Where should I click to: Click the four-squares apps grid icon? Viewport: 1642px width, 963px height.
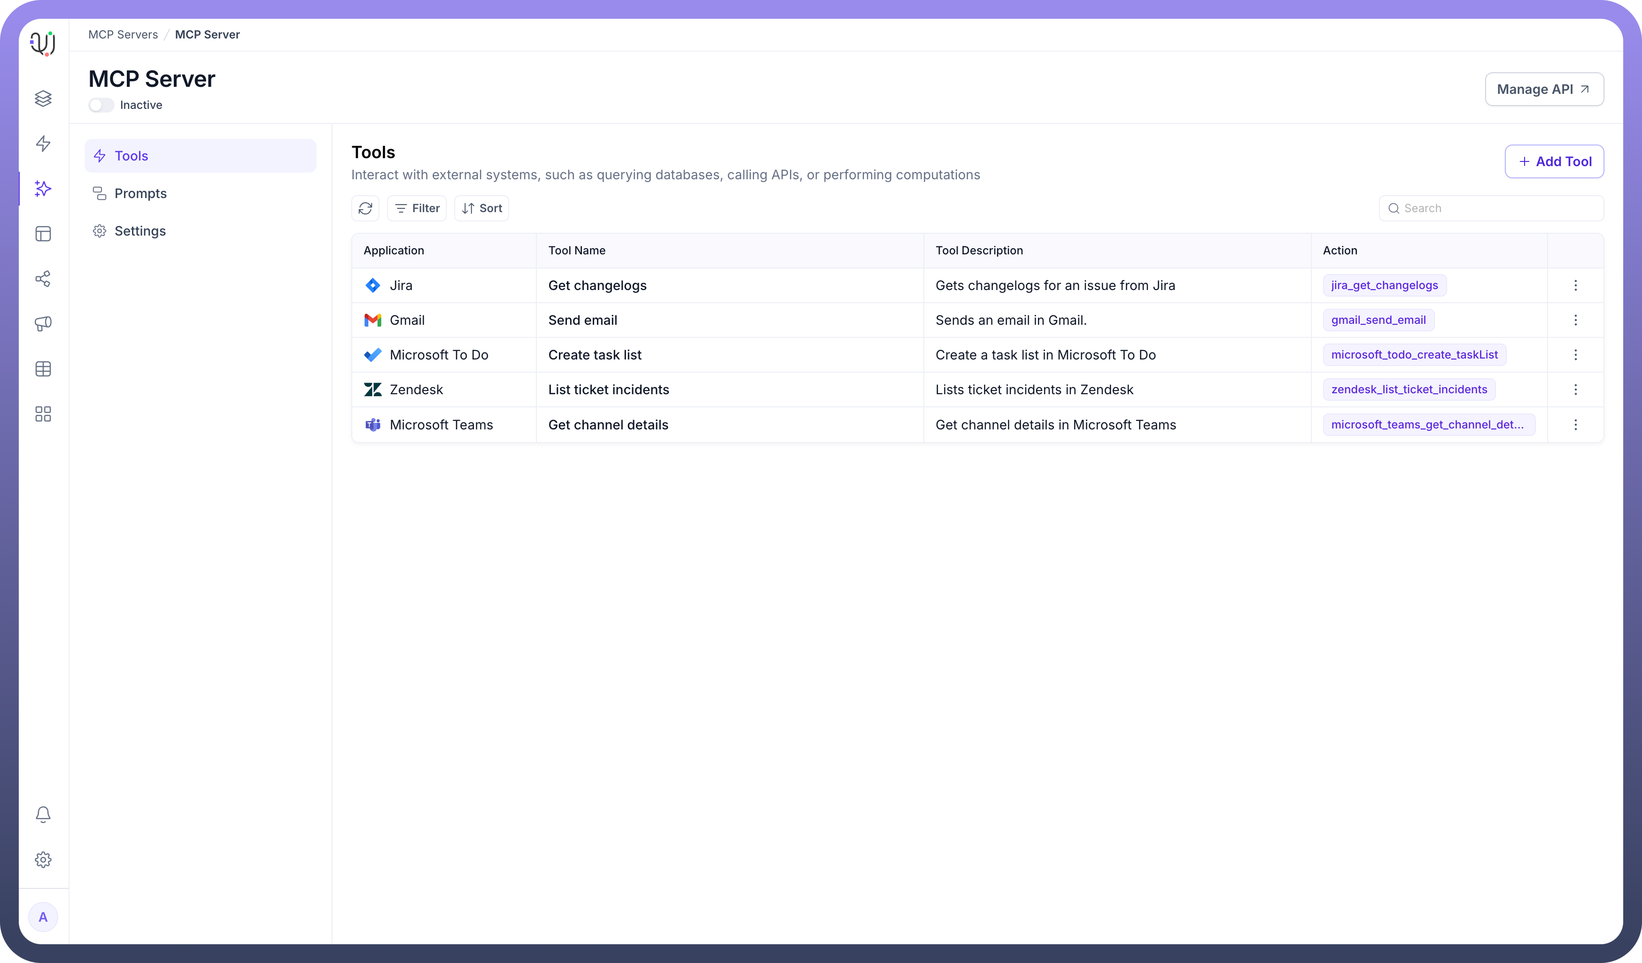point(43,414)
